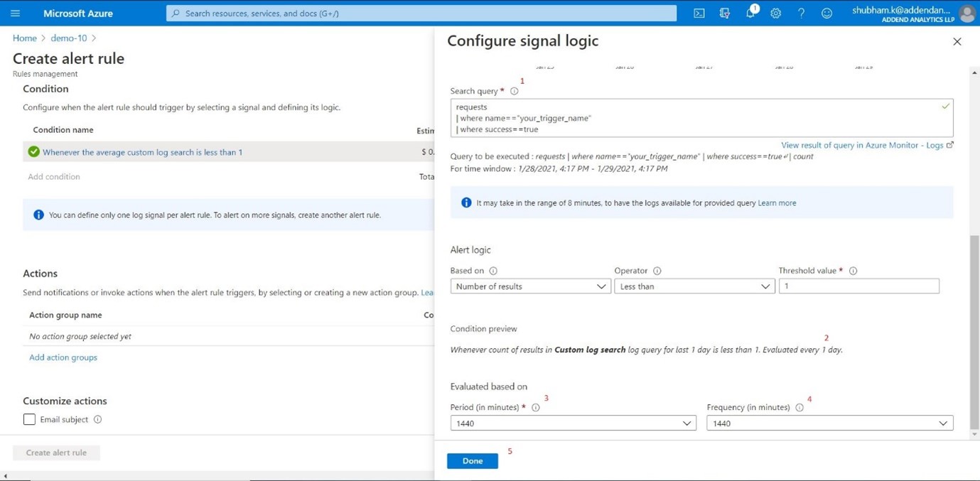
Task: Open the Based on dropdown
Action: point(530,286)
